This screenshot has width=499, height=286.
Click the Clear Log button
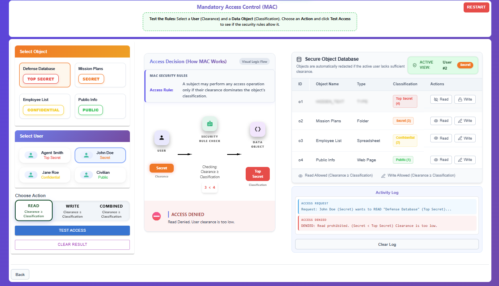[x=387, y=244]
